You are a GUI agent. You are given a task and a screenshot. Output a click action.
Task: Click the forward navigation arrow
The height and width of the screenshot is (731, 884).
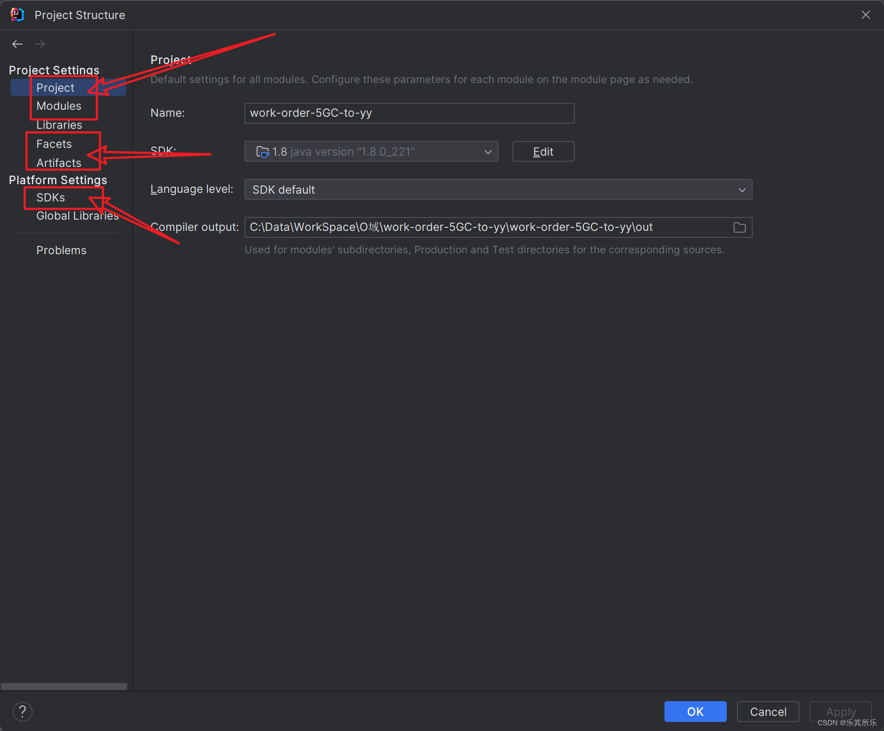tap(40, 44)
